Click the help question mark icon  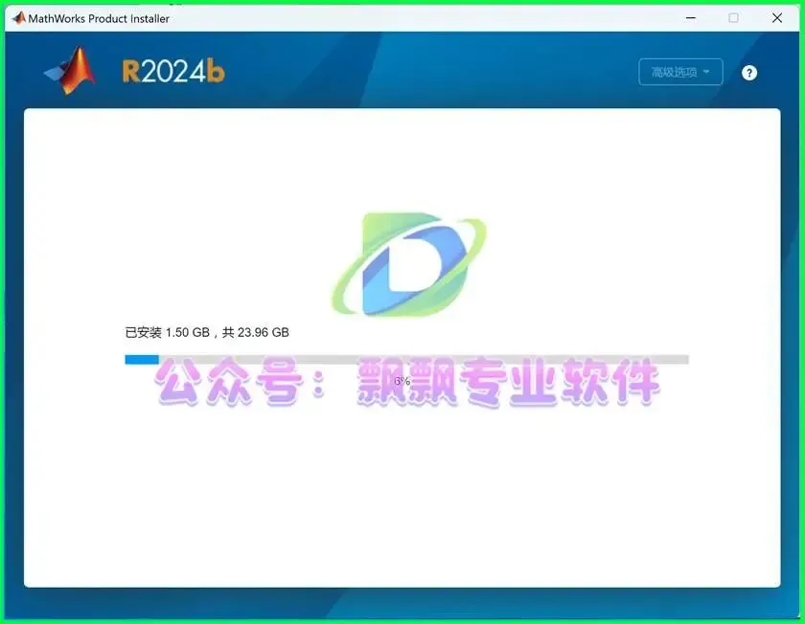tap(749, 73)
